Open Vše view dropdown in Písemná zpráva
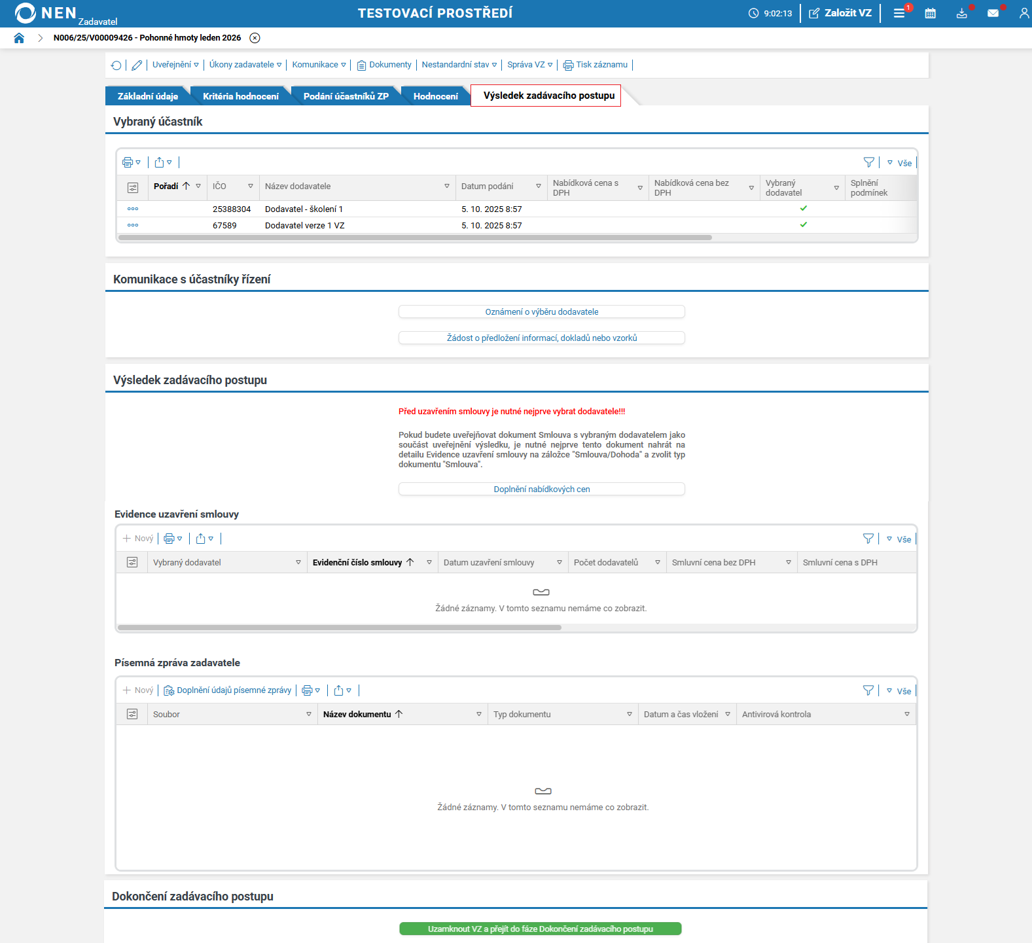Screen dimensions: 1032x943 [899, 691]
